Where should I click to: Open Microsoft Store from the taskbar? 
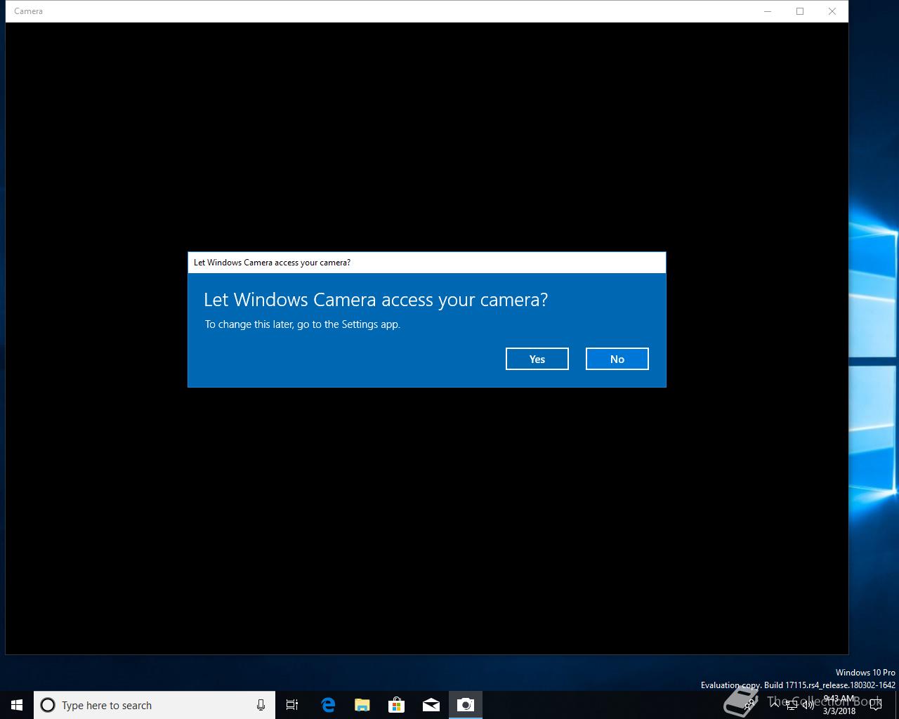(x=396, y=705)
